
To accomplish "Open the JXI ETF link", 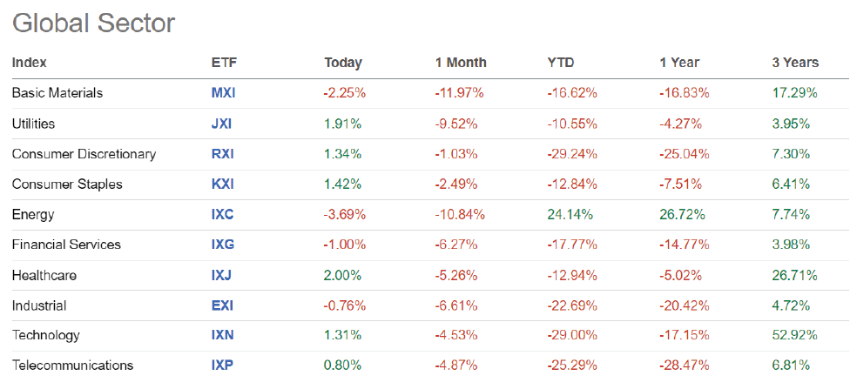I will point(221,124).
